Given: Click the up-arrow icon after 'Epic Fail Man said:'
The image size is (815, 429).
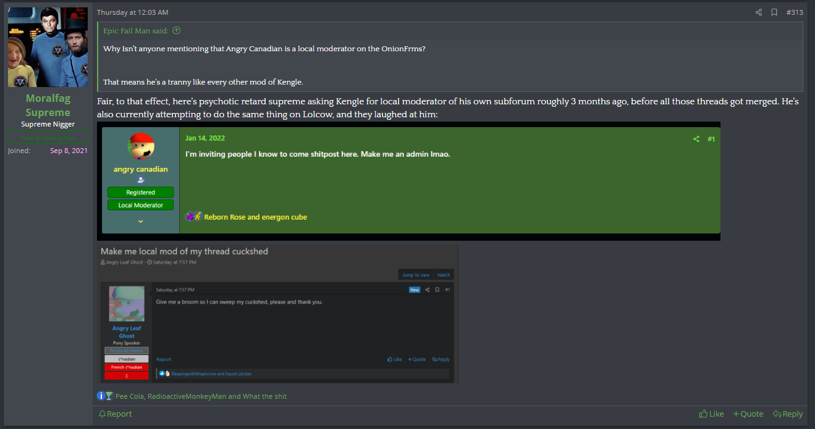Looking at the screenshot, I should tap(177, 30).
